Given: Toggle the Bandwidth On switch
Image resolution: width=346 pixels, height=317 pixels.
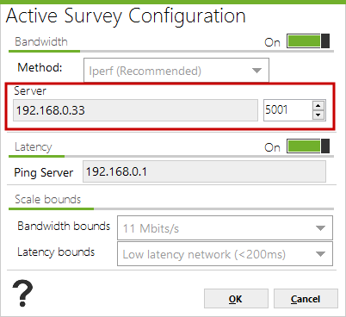Looking at the screenshot, I should point(308,41).
